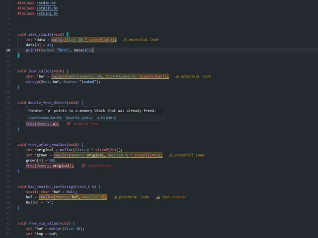Click the free_after_realloc function name
This screenshot has width=318, height=238.
coord(47,144)
